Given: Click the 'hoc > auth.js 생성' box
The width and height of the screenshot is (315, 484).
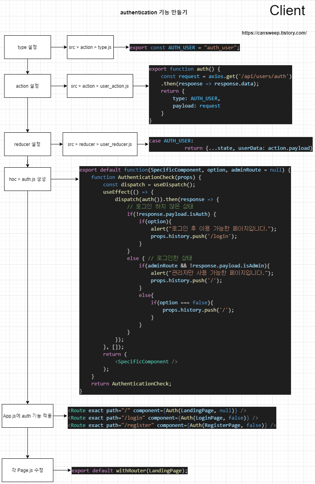Looking at the screenshot, I should click(x=27, y=179).
